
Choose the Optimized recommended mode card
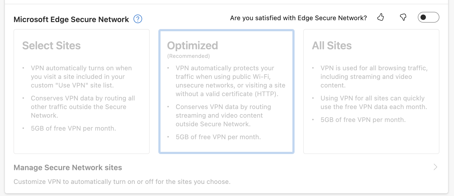tap(226, 92)
